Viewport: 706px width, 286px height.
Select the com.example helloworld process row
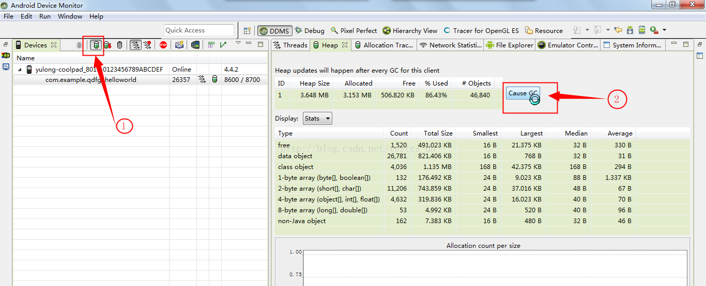pyautogui.click(x=141, y=80)
